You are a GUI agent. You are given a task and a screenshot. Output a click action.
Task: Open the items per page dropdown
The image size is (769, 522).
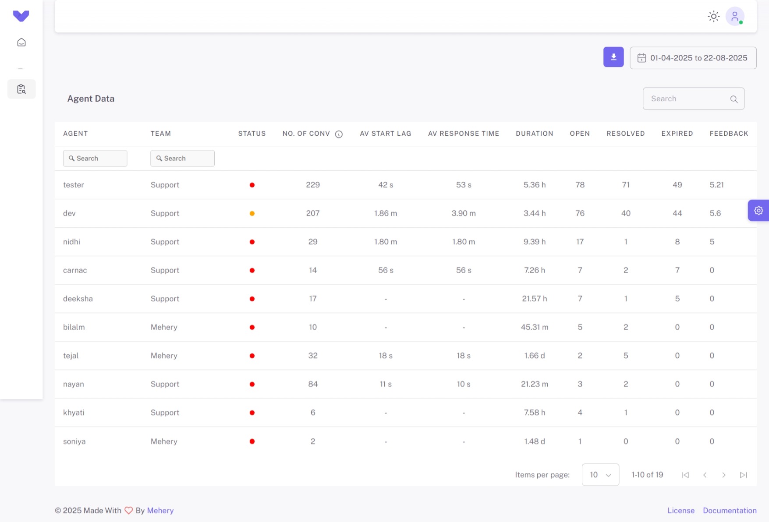(600, 475)
